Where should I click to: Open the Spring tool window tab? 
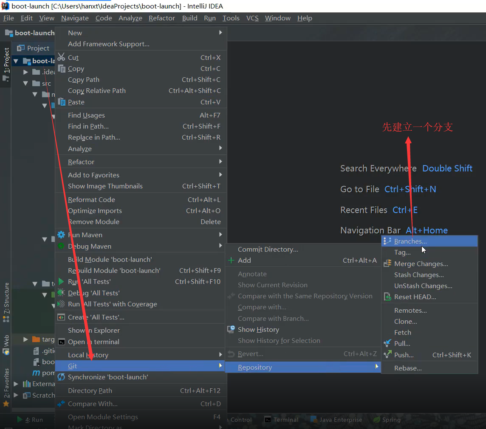387,419
